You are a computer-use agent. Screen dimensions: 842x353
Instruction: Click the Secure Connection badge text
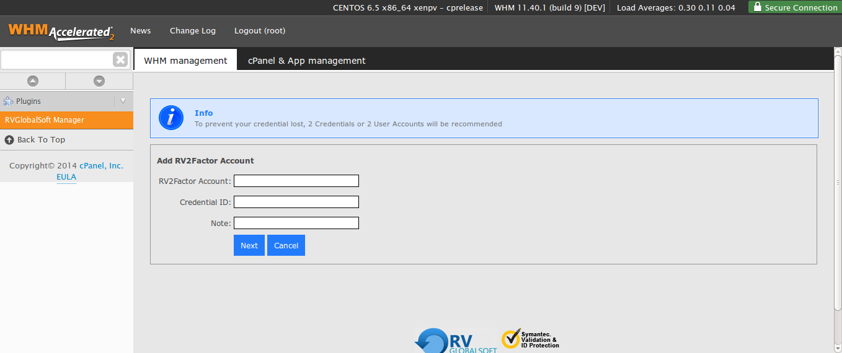(801, 7)
